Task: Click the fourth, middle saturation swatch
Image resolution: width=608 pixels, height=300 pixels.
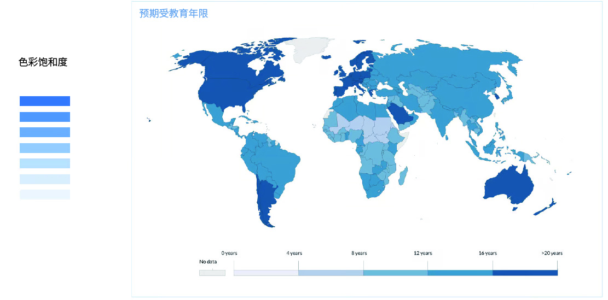Action: point(45,148)
